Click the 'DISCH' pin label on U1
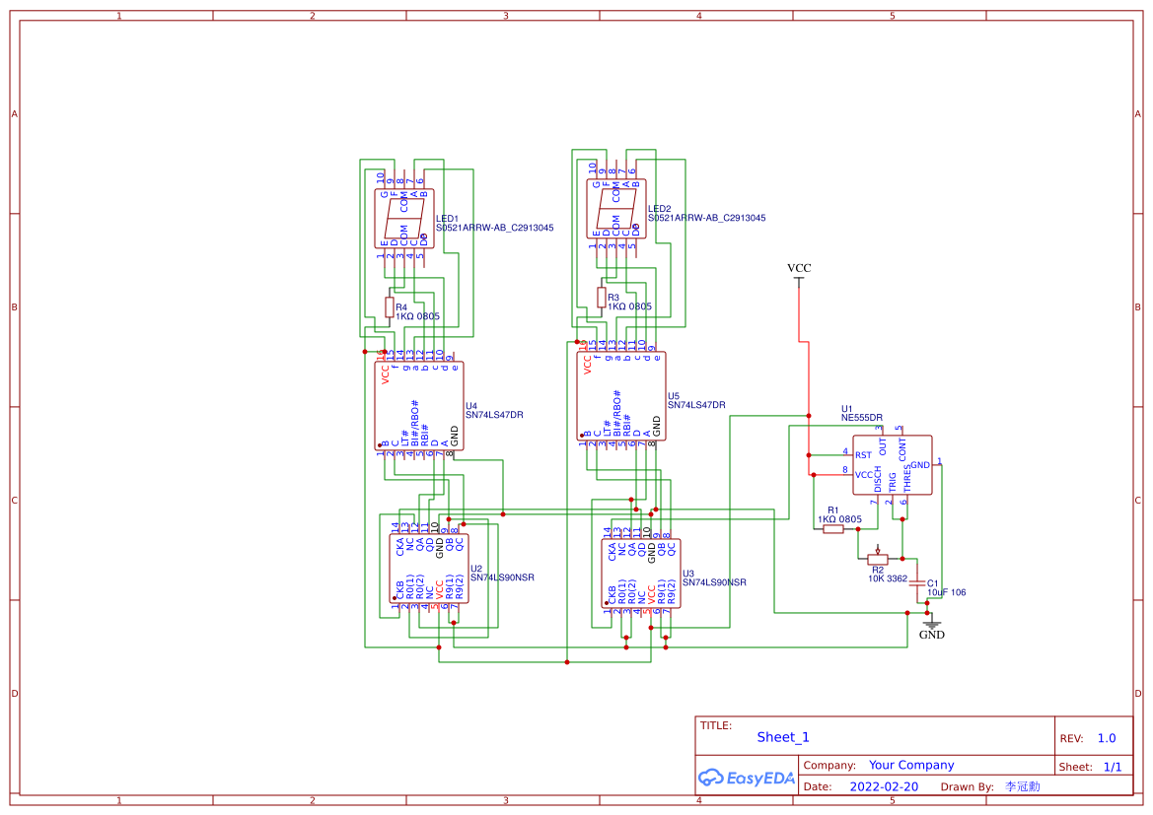Screen dimensions: 1153x815 877,479
